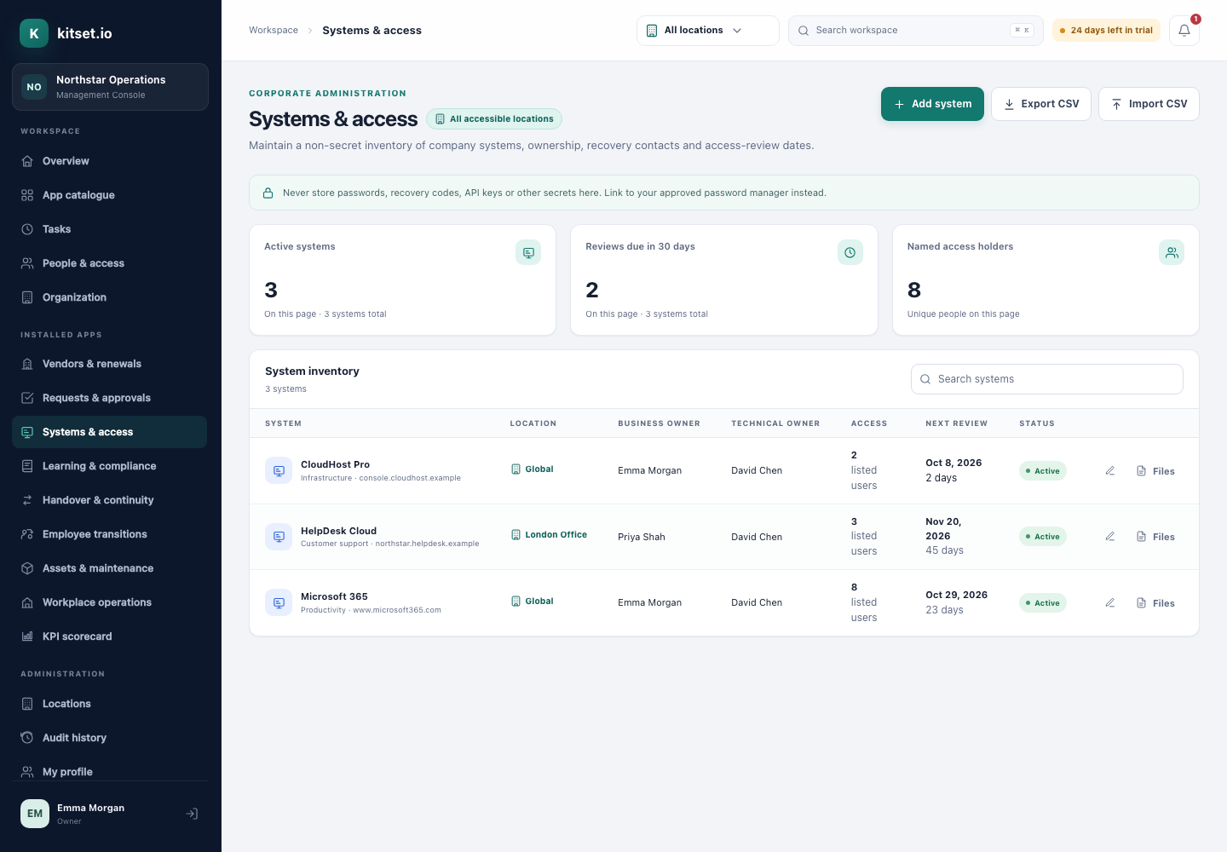The width and height of the screenshot is (1227, 852).
Task: Export the inventory as CSV
Action: click(x=1040, y=104)
